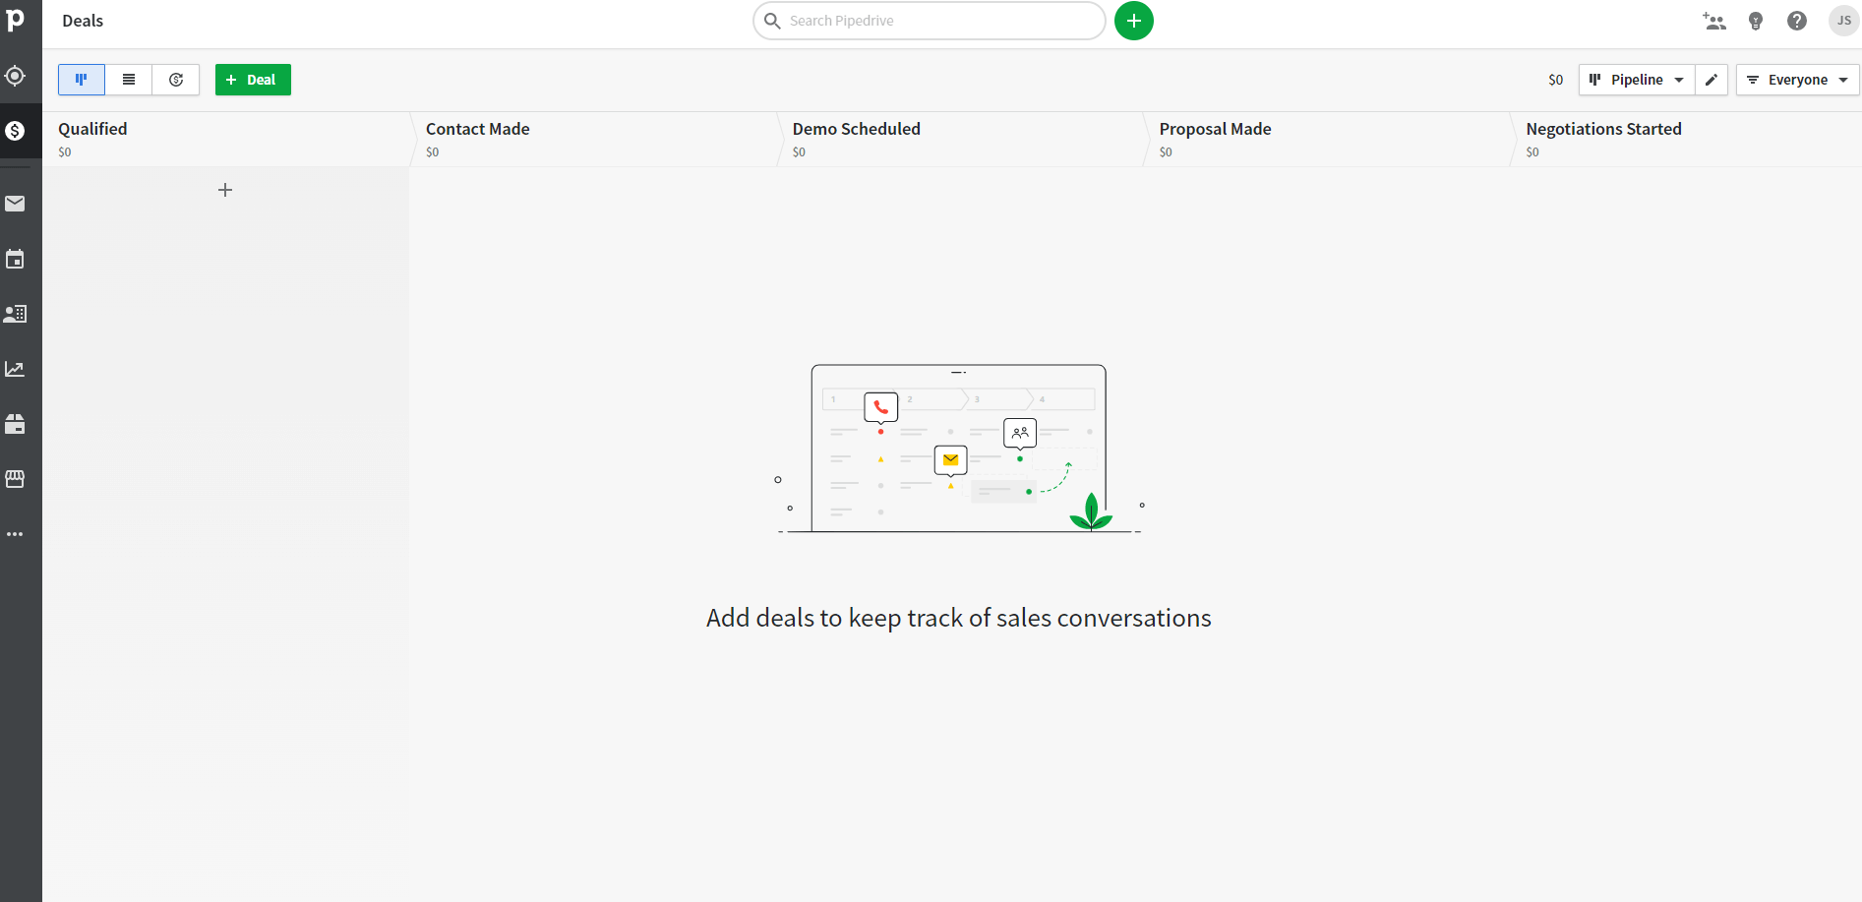Screen dimensions: 1862x902
Task: Open the Everyone filter dropdown
Action: click(1797, 80)
